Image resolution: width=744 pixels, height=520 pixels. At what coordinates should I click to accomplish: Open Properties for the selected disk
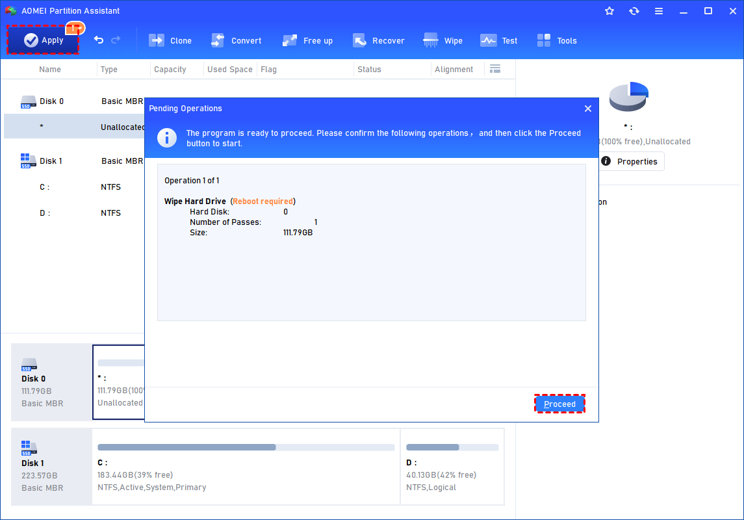click(x=629, y=161)
